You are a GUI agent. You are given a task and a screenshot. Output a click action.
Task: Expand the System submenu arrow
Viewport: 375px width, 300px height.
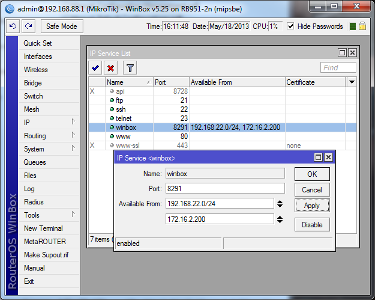pyautogui.click(x=73, y=148)
